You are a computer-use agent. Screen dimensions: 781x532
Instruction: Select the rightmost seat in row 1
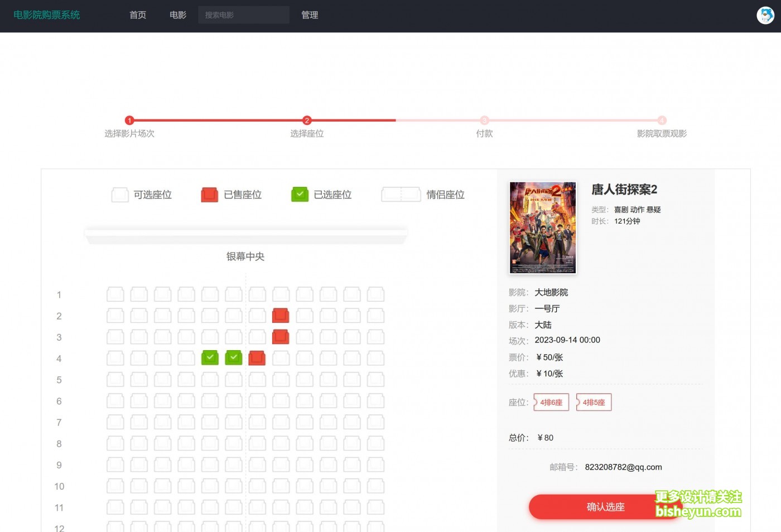click(375, 294)
